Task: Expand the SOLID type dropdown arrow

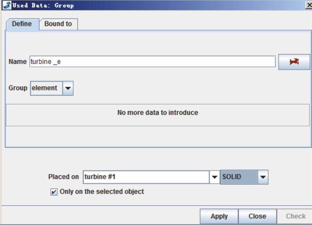Action: click(263, 177)
